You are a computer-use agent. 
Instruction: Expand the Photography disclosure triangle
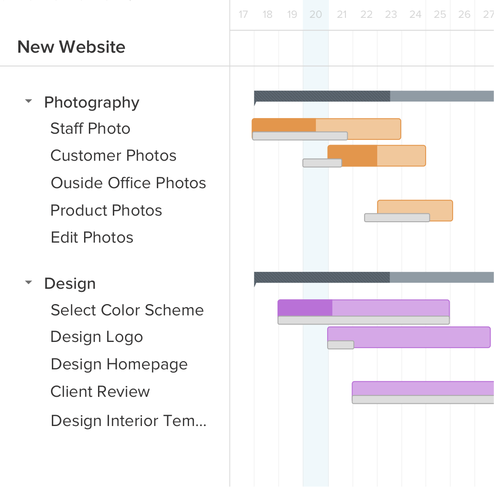[29, 101]
